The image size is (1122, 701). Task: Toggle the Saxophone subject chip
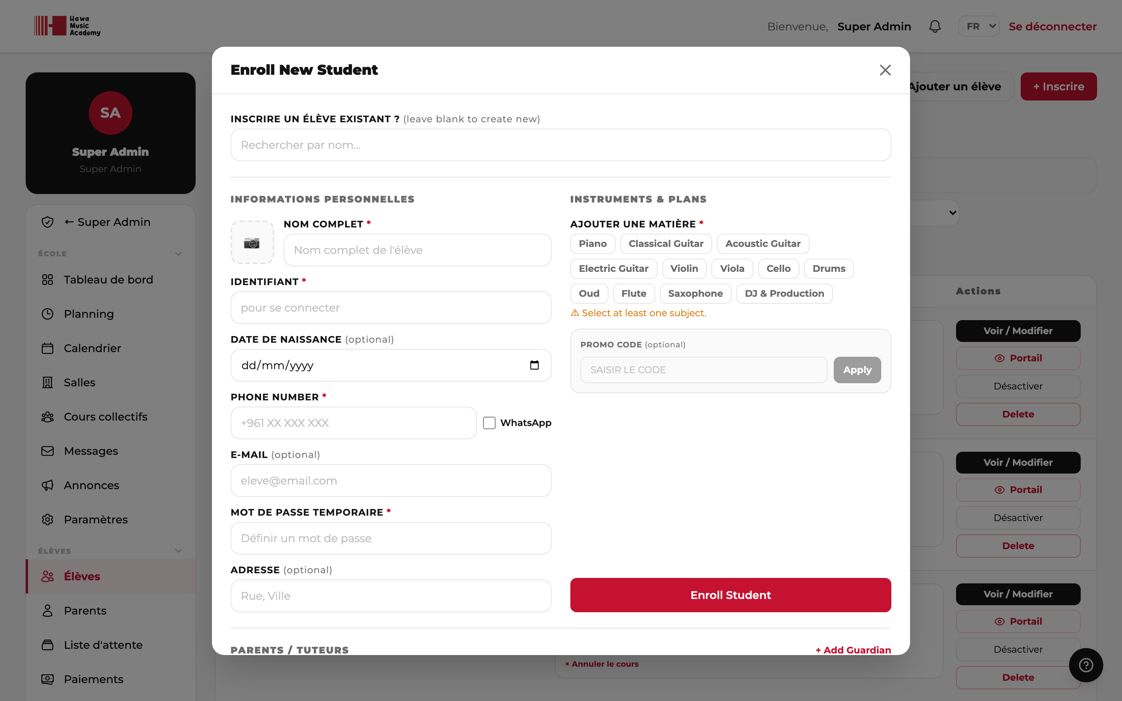coord(695,294)
